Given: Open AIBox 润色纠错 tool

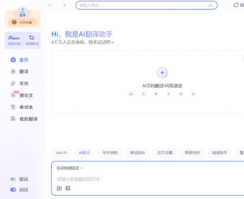Looking at the screenshot, I should [14, 40].
